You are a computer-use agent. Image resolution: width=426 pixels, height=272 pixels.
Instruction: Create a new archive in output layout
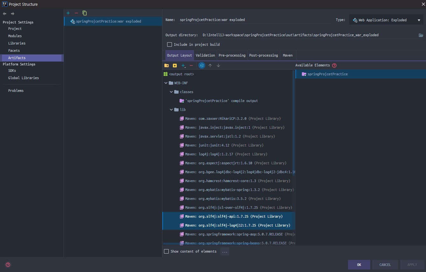(175, 65)
